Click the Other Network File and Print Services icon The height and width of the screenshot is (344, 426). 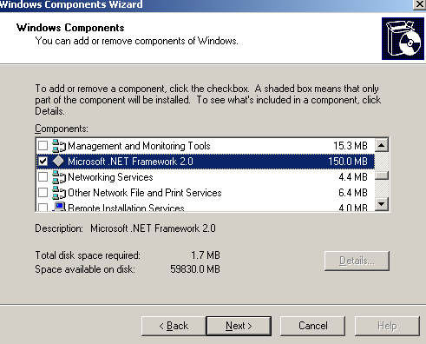coord(59,193)
